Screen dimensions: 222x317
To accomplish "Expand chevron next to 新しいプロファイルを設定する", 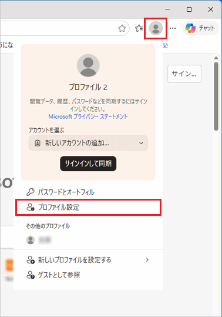I will pyautogui.click(x=147, y=259).
